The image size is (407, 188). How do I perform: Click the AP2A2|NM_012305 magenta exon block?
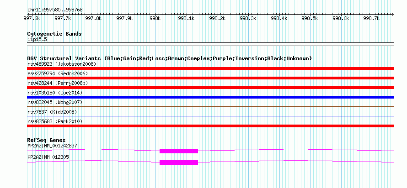tap(179, 162)
